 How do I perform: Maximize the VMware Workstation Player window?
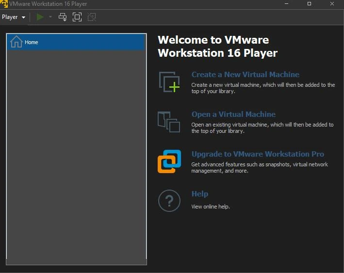click(309, 4)
